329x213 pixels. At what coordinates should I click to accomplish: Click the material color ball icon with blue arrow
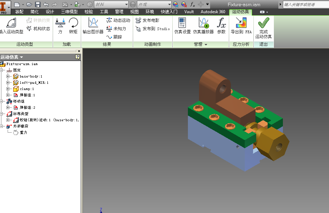(176, 5)
